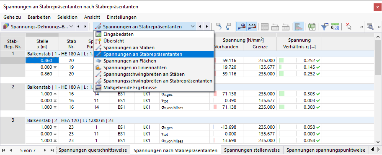
Task: Open the Gehe zu menu
Action: pos(12,17)
